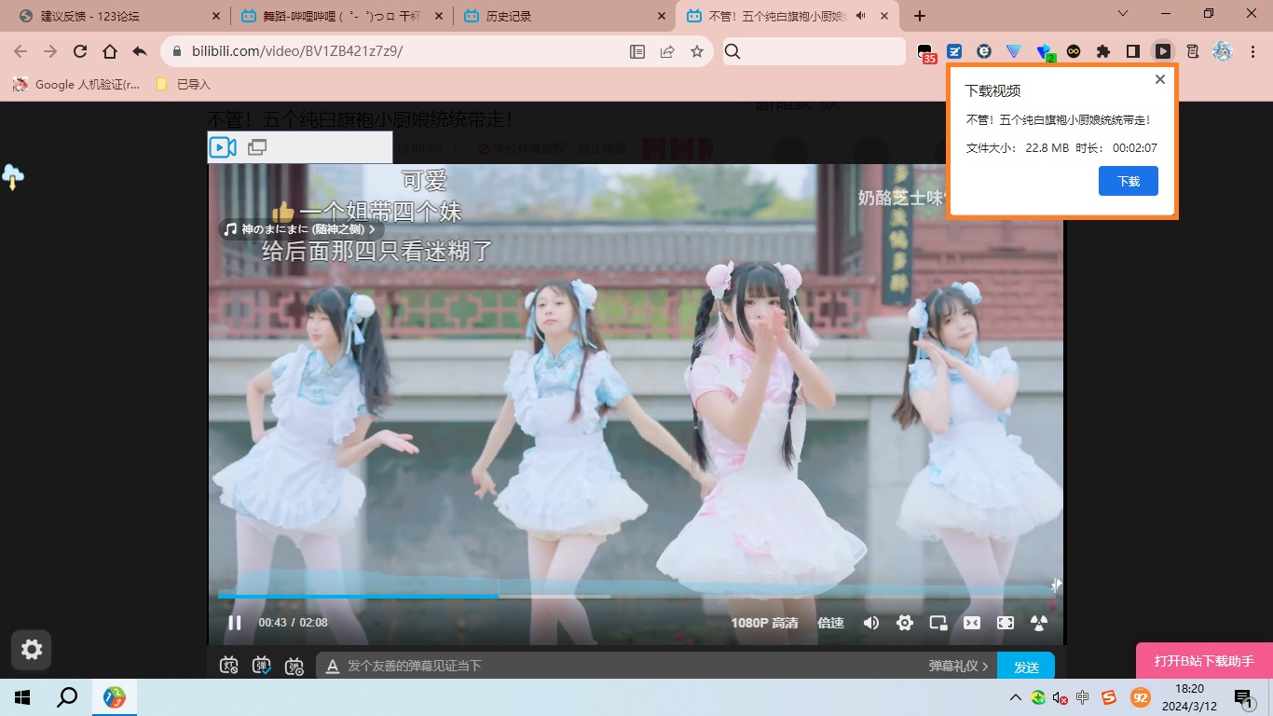The width and height of the screenshot is (1273, 716).
Task: Open extension with green 2 badge
Action: point(1045,53)
